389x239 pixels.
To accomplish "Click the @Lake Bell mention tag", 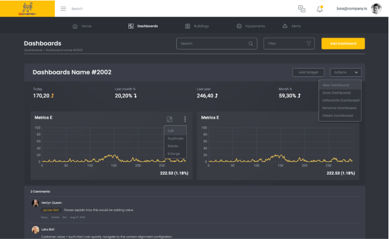I will click(51, 210).
